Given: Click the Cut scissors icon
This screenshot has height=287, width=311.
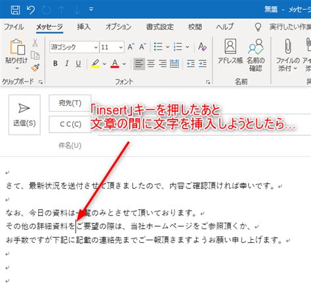Looking at the screenshot, I should [x=35, y=43].
